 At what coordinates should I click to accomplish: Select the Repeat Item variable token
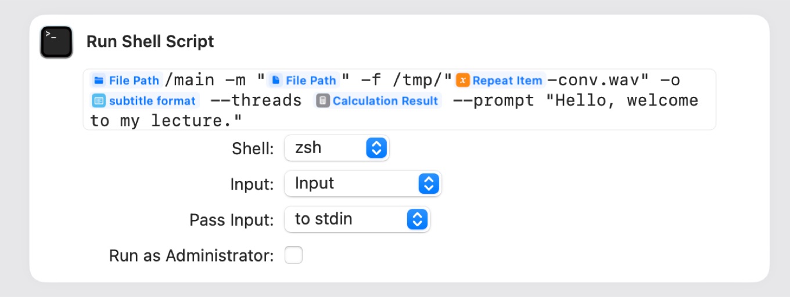(500, 80)
